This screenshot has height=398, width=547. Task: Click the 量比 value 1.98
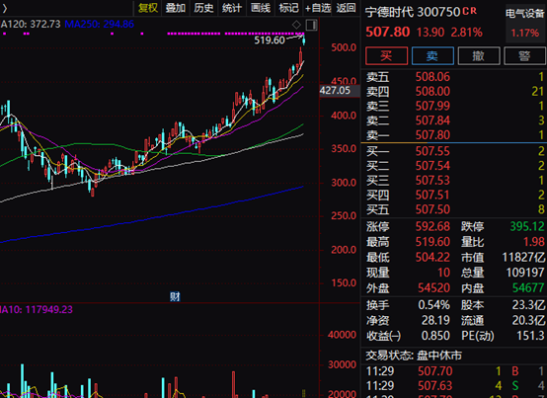pyautogui.click(x=534, y=242)
